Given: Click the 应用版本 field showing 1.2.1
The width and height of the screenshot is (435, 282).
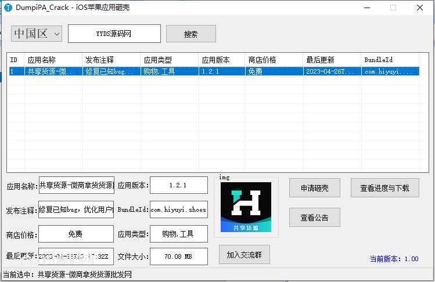Looking at the screenshot, I should 179,185.
